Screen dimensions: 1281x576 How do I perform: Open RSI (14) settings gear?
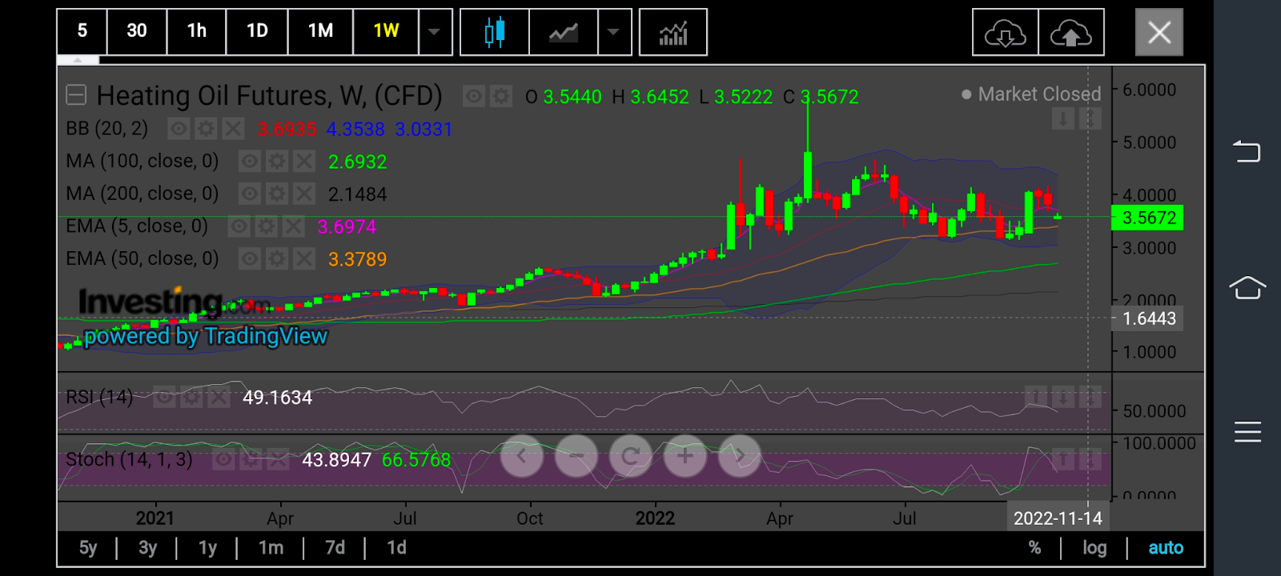[191, 397]
